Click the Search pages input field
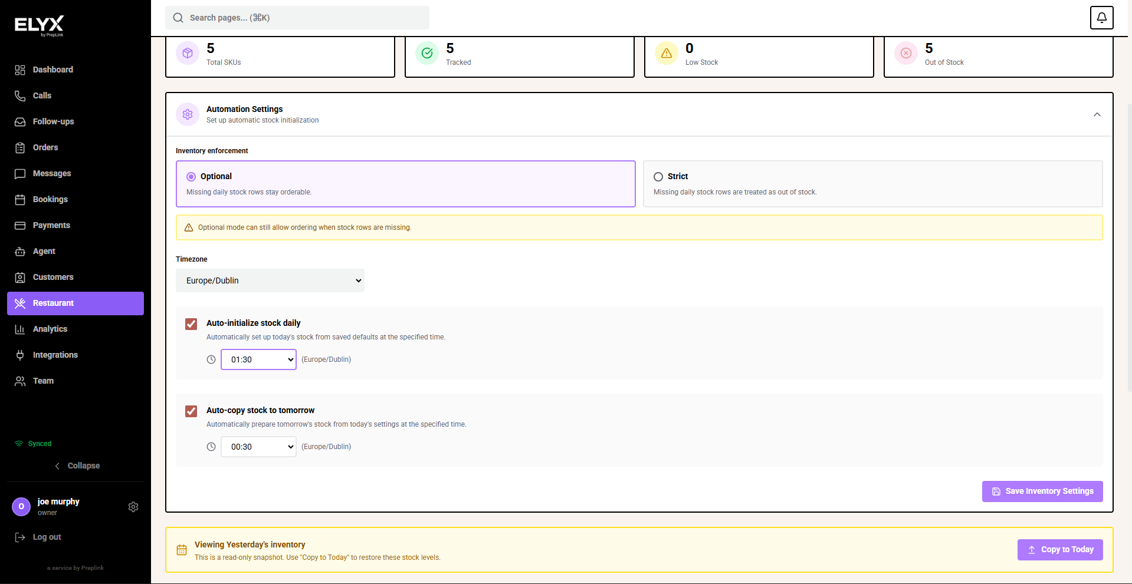Screen dimensions: 1132x584 (297, 18)
